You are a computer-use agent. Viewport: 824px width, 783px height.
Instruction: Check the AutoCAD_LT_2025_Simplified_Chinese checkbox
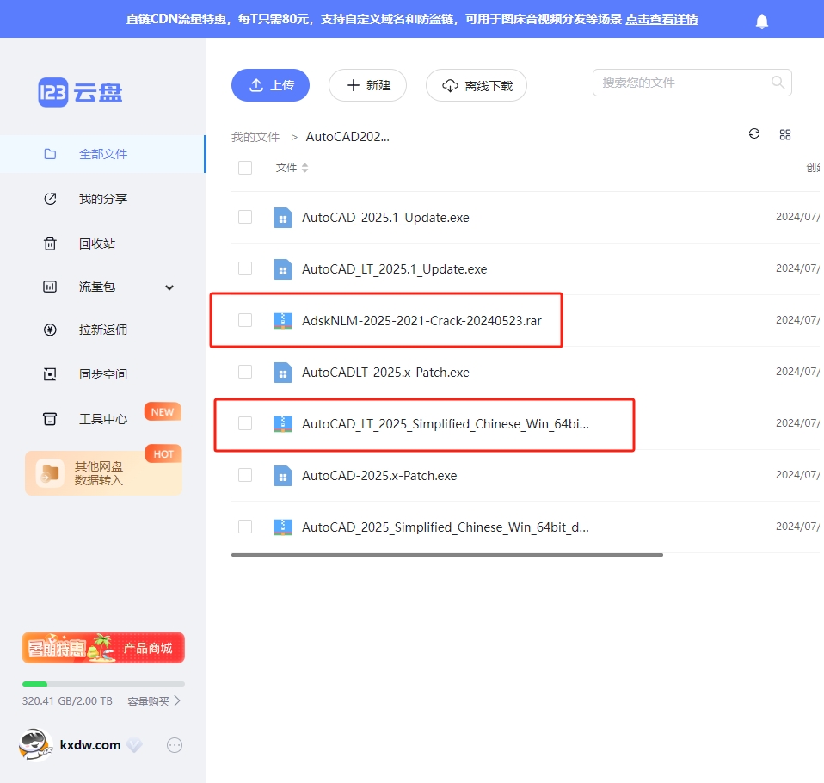245,422
